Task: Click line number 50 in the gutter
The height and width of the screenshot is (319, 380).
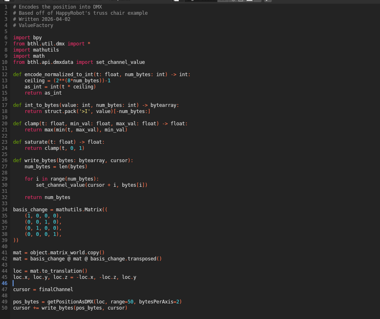Action: 4,308
